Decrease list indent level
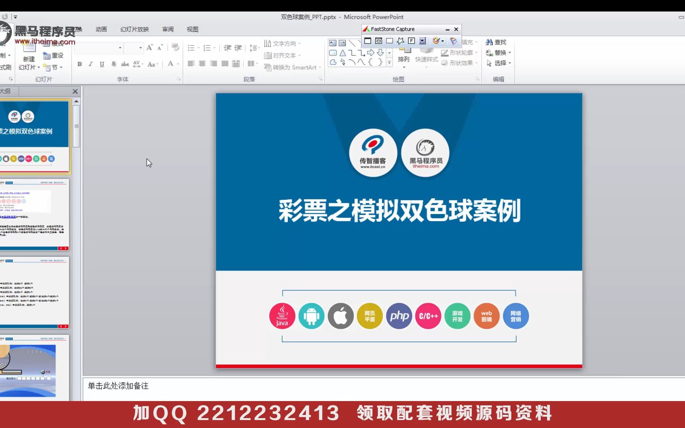 [x=228, y=48]
